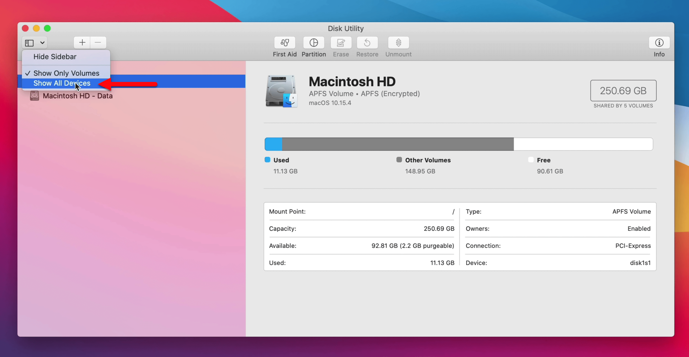Viewport: 689px width, 357px height.
Task: Click the Type APFS Volume value
Action: [632, 212]
